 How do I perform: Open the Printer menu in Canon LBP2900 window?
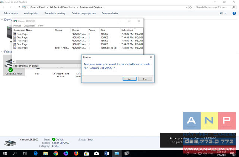click(x=17, y=25)
